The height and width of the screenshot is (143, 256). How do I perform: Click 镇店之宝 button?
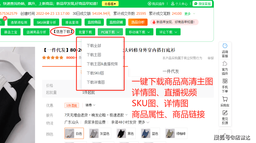click(x=11, y=32)
